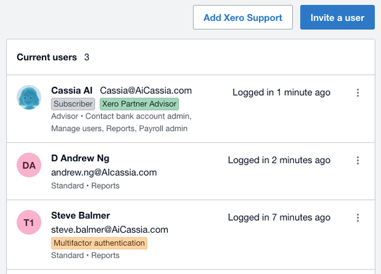Viewport: 381px width, 274px height.
Task: Click the steve.balmer@AiCassia.com email address
Action: 110,230
